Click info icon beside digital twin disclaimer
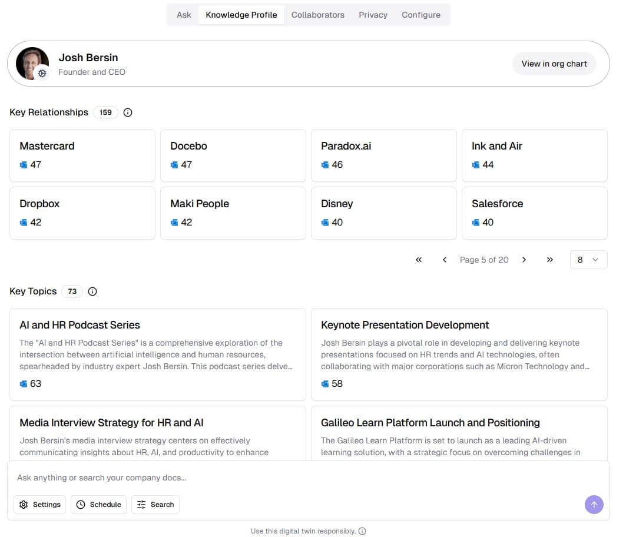 pyautogui.click(x=362, y=531)
